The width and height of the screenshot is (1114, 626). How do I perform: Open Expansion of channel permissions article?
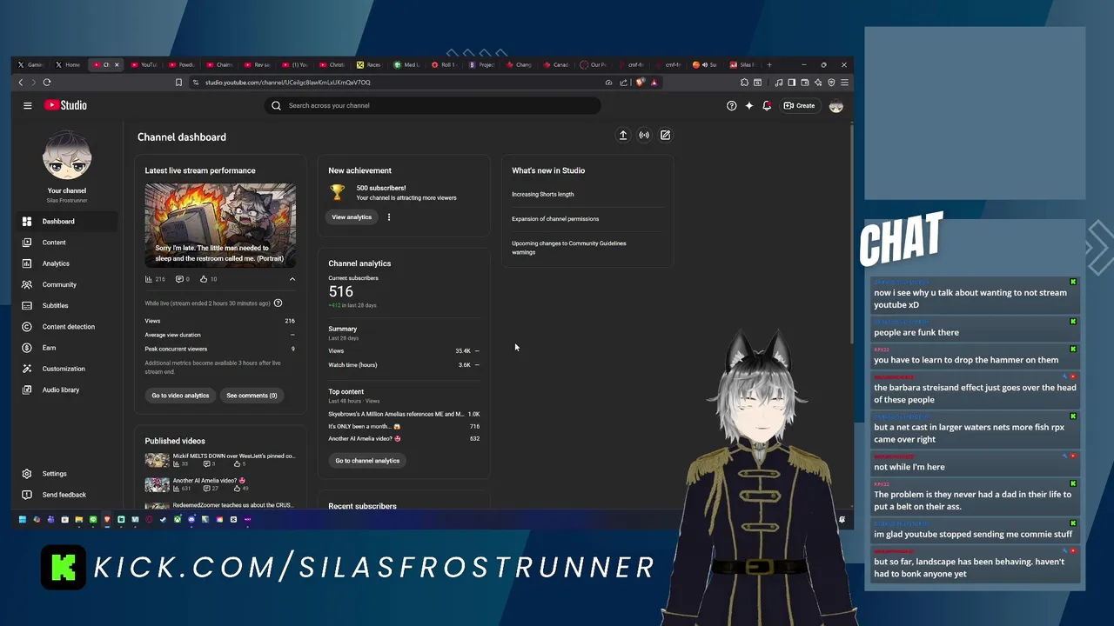pyautogui.click(x=555, y=219)
